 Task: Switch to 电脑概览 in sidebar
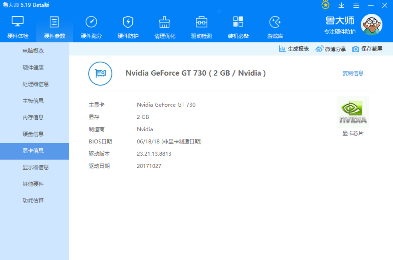click(x=33, y=51)
